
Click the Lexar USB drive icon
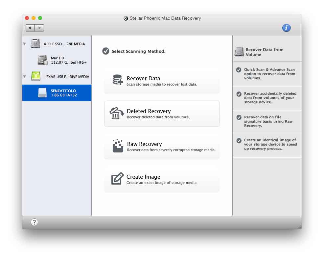click(x=35, y=76)
